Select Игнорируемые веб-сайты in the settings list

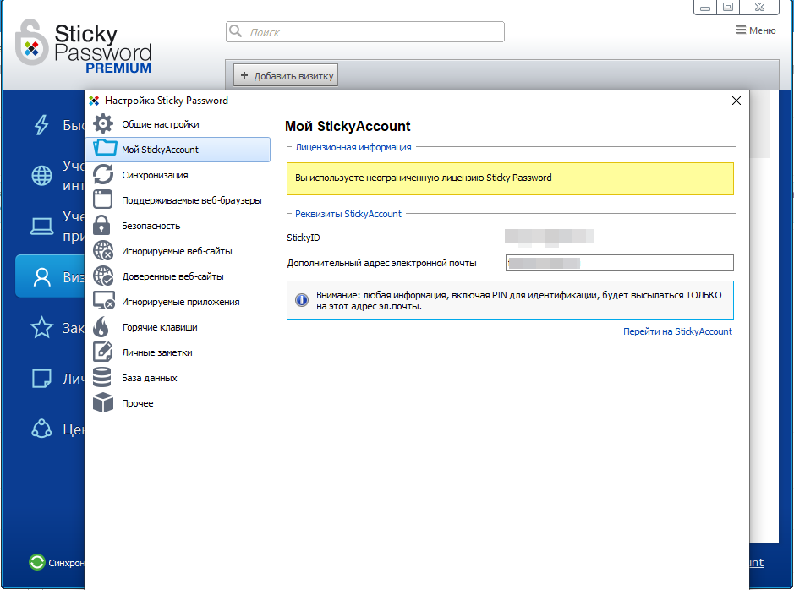(178, 250)
